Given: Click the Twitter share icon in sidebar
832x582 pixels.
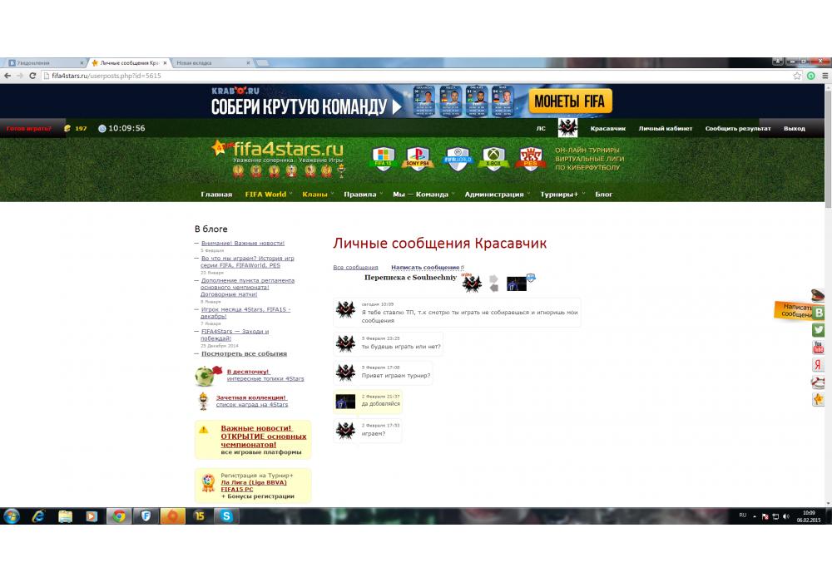Looking at the screenshot, I should pos(819,330).
